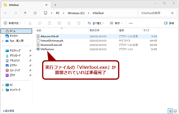Viewport: 179px width, 114px height.
Task: Switch to large thumbnails view icon
Action: coord(175,111)
